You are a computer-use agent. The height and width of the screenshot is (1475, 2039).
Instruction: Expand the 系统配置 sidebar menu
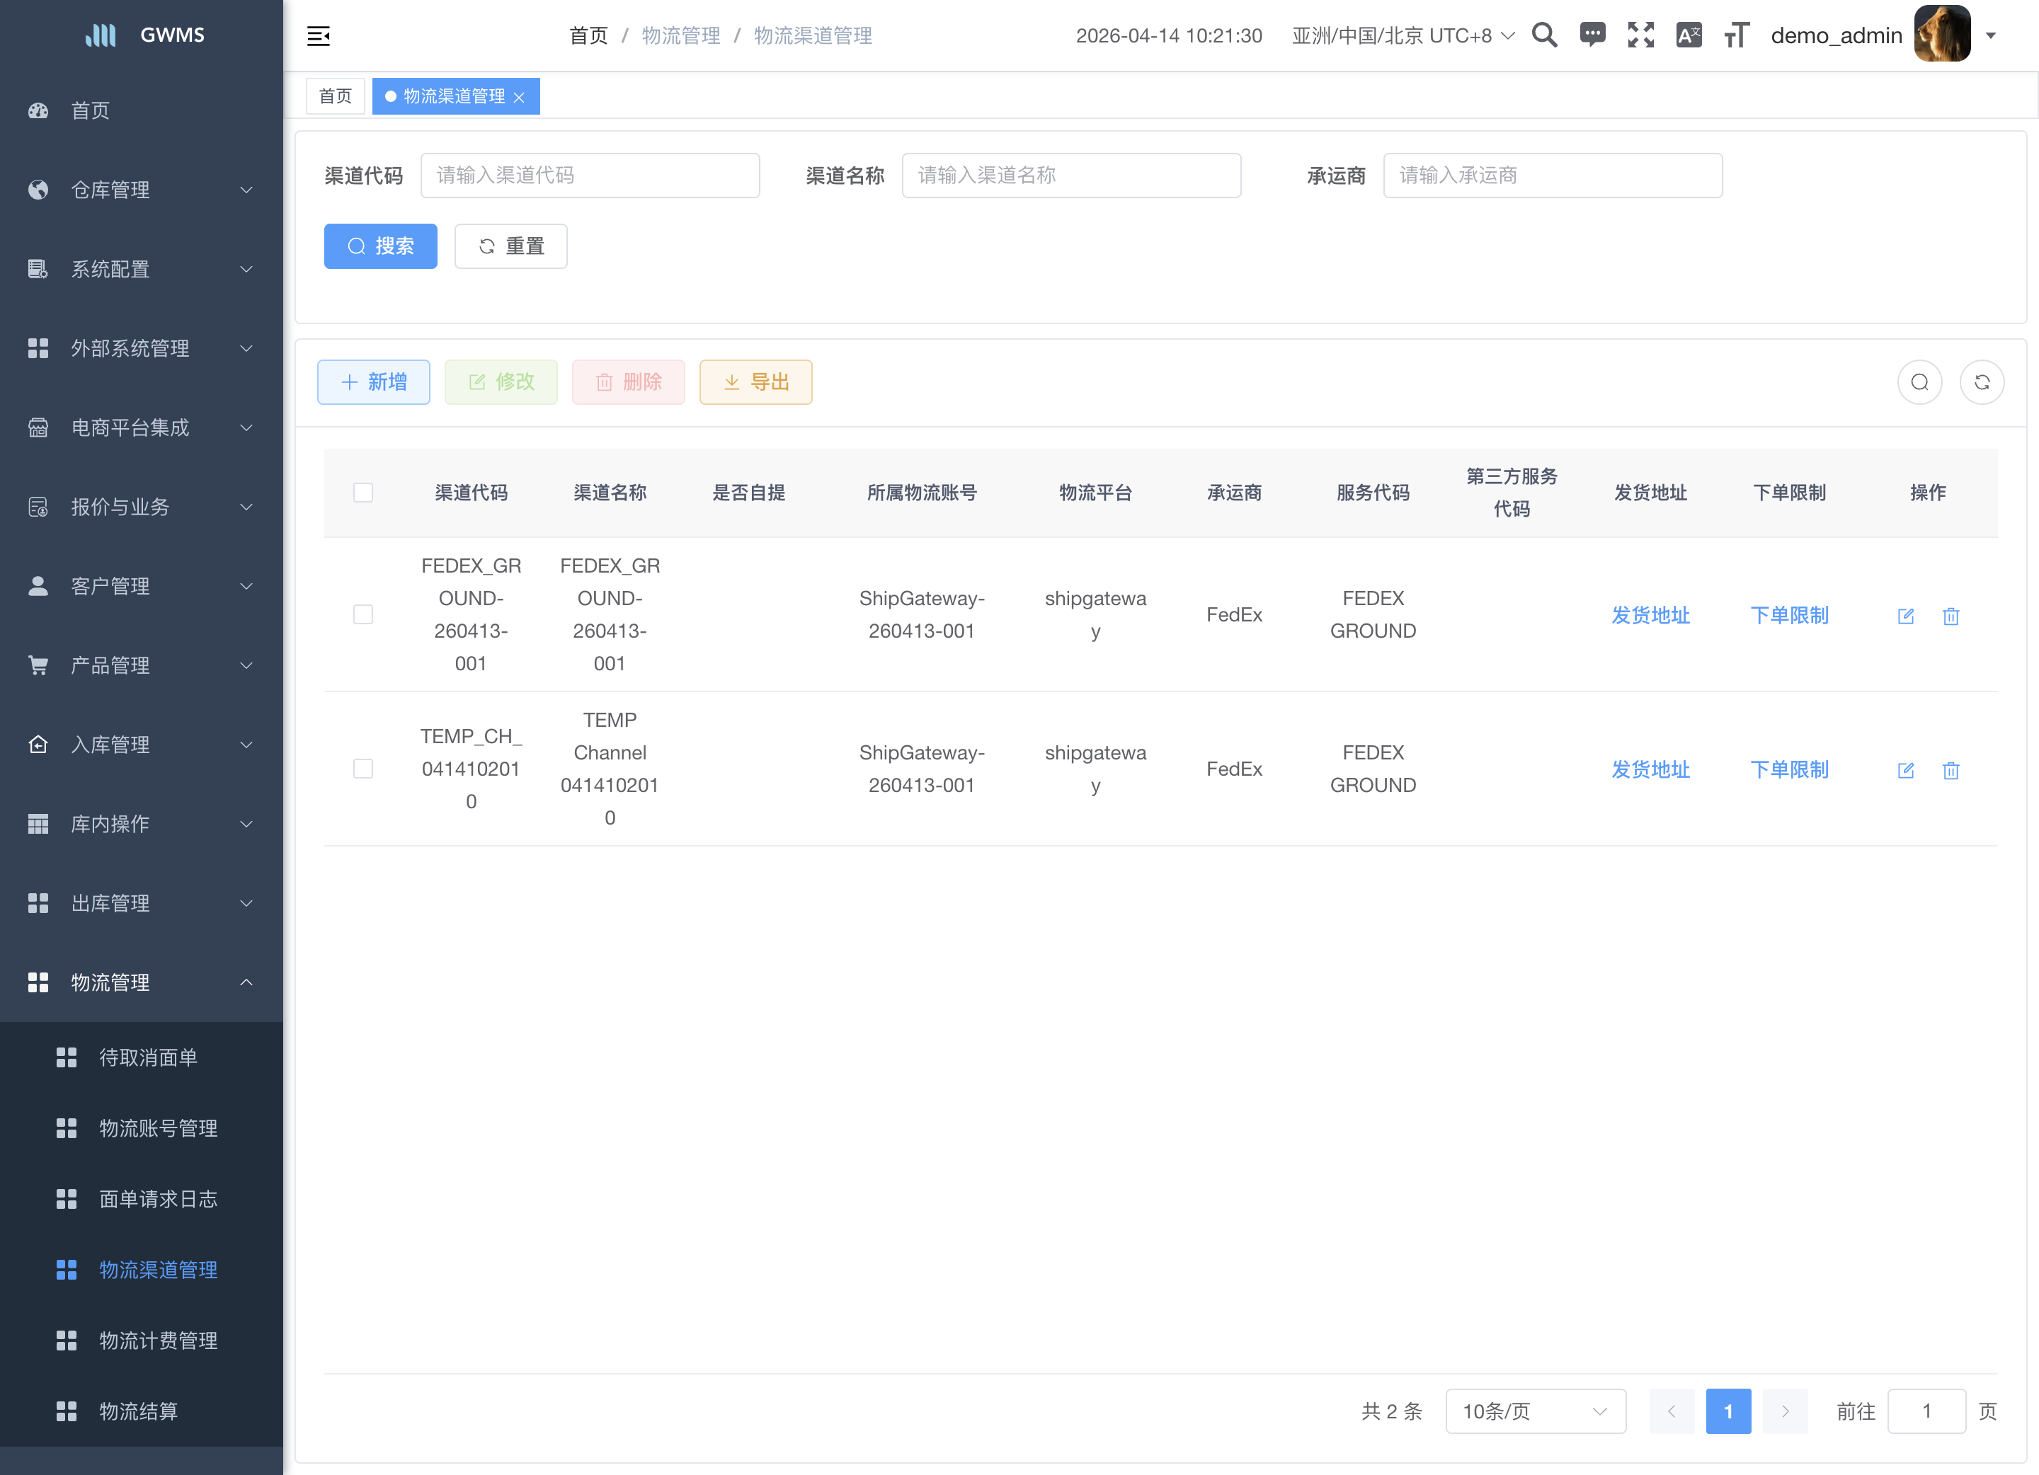pos(142,269)
